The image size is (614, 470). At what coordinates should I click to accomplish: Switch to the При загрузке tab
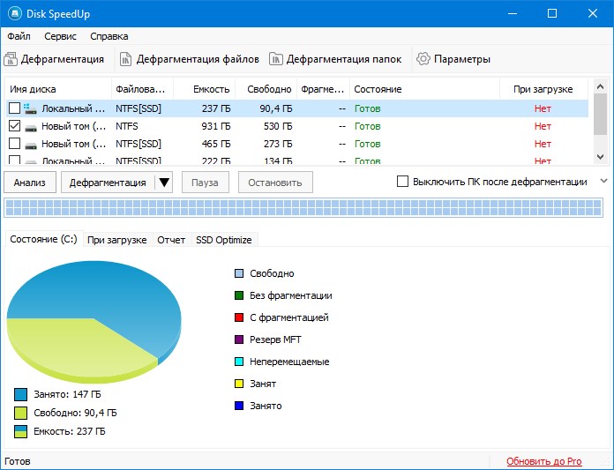click(116, 240)
